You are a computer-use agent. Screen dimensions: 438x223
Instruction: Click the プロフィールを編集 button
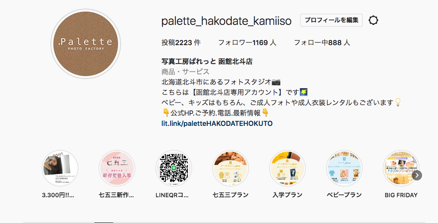click(331, 20)
